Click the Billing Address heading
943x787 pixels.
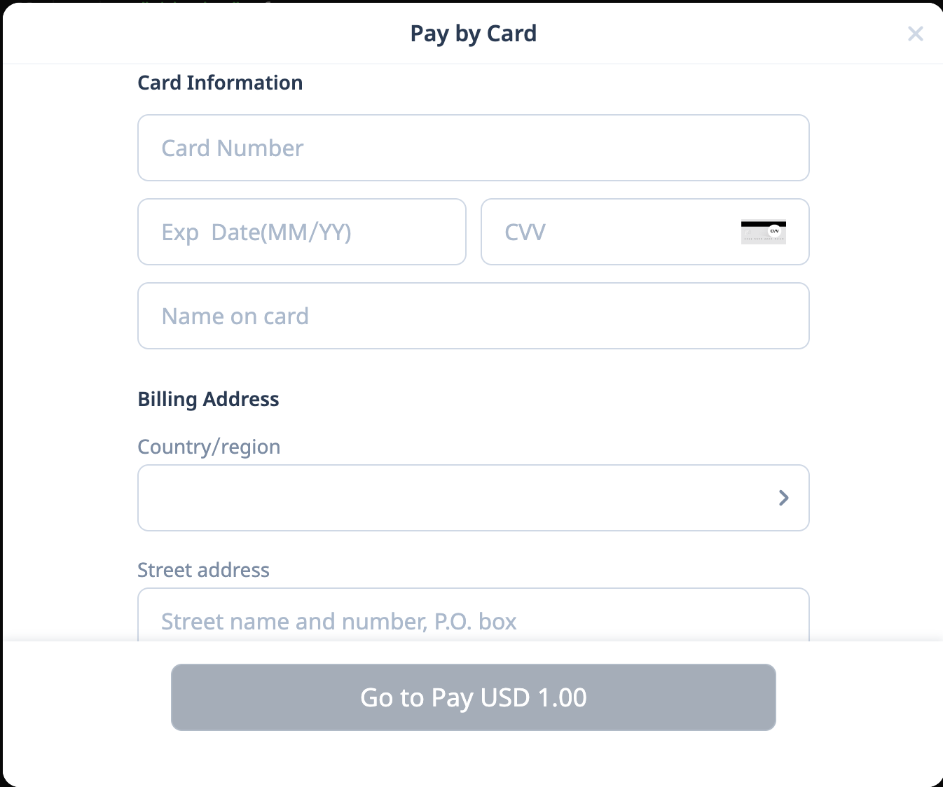click(208, 399)
